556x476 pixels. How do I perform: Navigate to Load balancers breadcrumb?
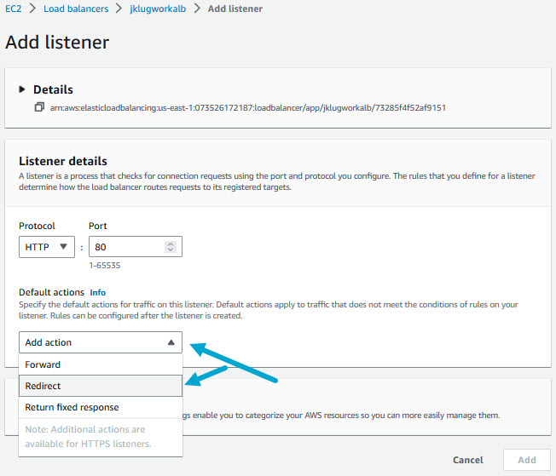click(x=76, y=9)
